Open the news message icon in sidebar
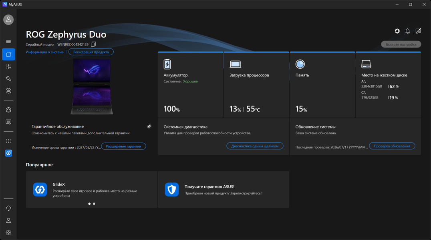This screenshot has width=431, height=240. [x=8, y=122]
